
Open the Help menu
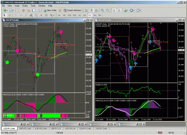(50, 6)
